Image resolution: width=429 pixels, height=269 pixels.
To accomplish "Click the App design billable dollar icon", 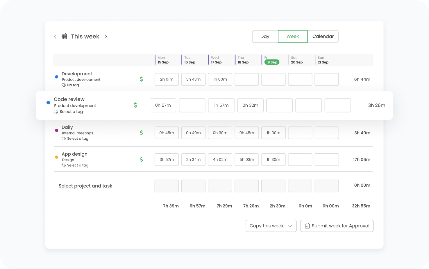I will point(141,159).
